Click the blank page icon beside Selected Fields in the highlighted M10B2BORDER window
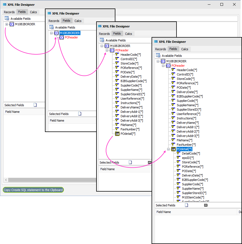242x244 pixels. (x=80, y=114)
